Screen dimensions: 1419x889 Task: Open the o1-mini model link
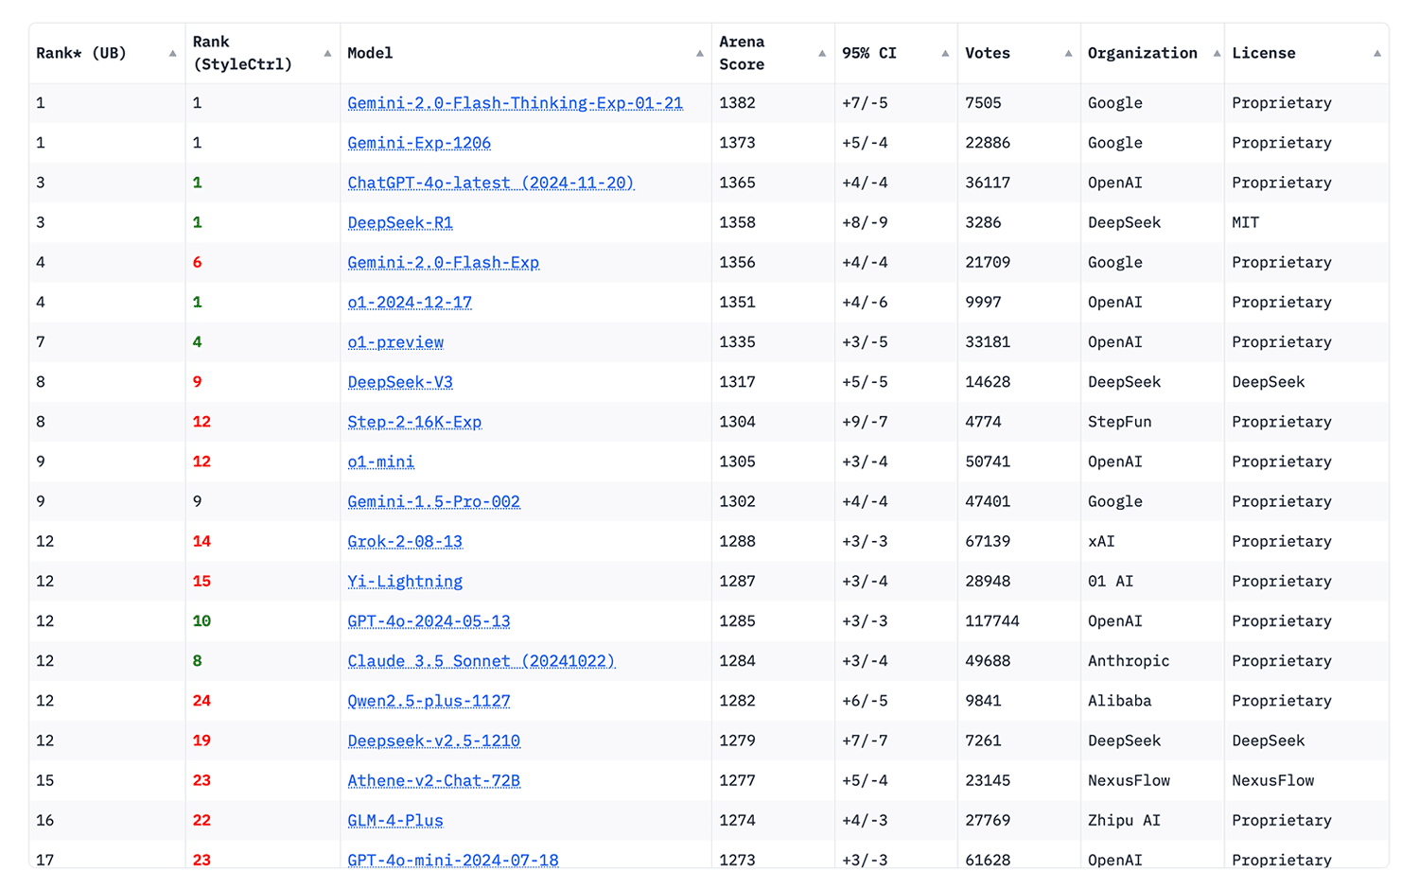[x=380, y=462]
